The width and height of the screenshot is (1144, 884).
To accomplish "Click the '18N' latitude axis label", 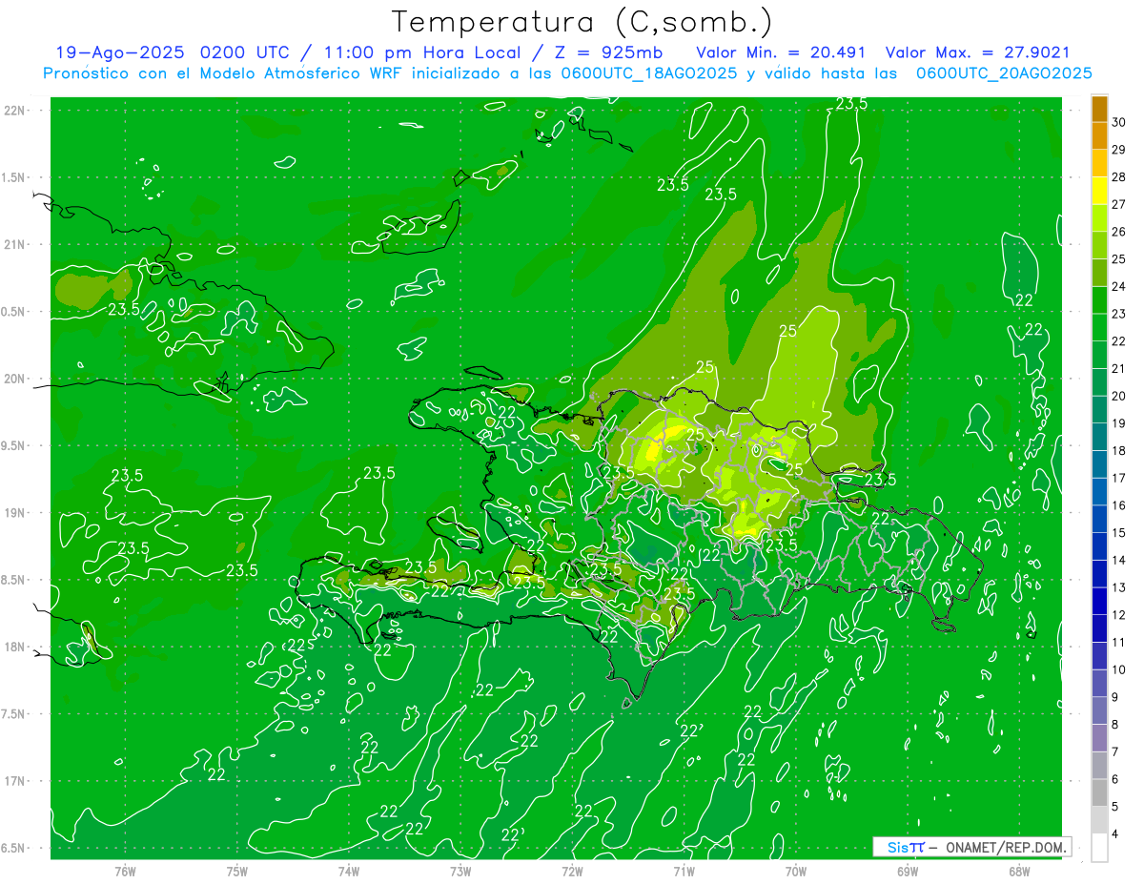I will (x=16, y=648).
